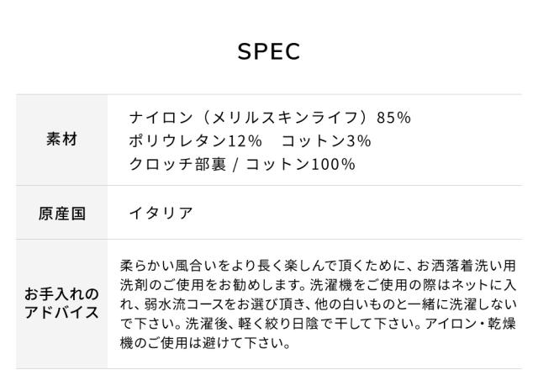The height and width of the screenshot is (391, 538).
Task: Click the final line 機のご使用は避けて下さい
Action: tap(206, 343)
